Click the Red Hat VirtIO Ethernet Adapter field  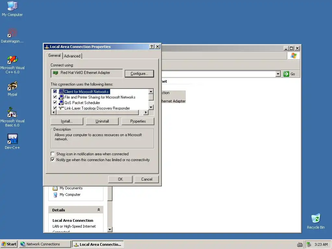pyautogui.click(x=87, y=73)
